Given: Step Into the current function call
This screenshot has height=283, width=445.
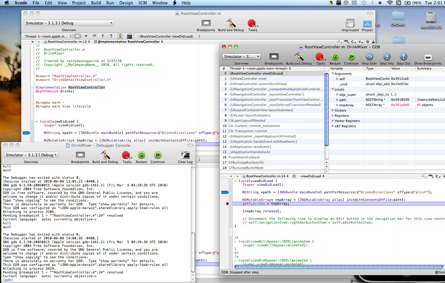Looking at the screenshot, I should (387, 57).
